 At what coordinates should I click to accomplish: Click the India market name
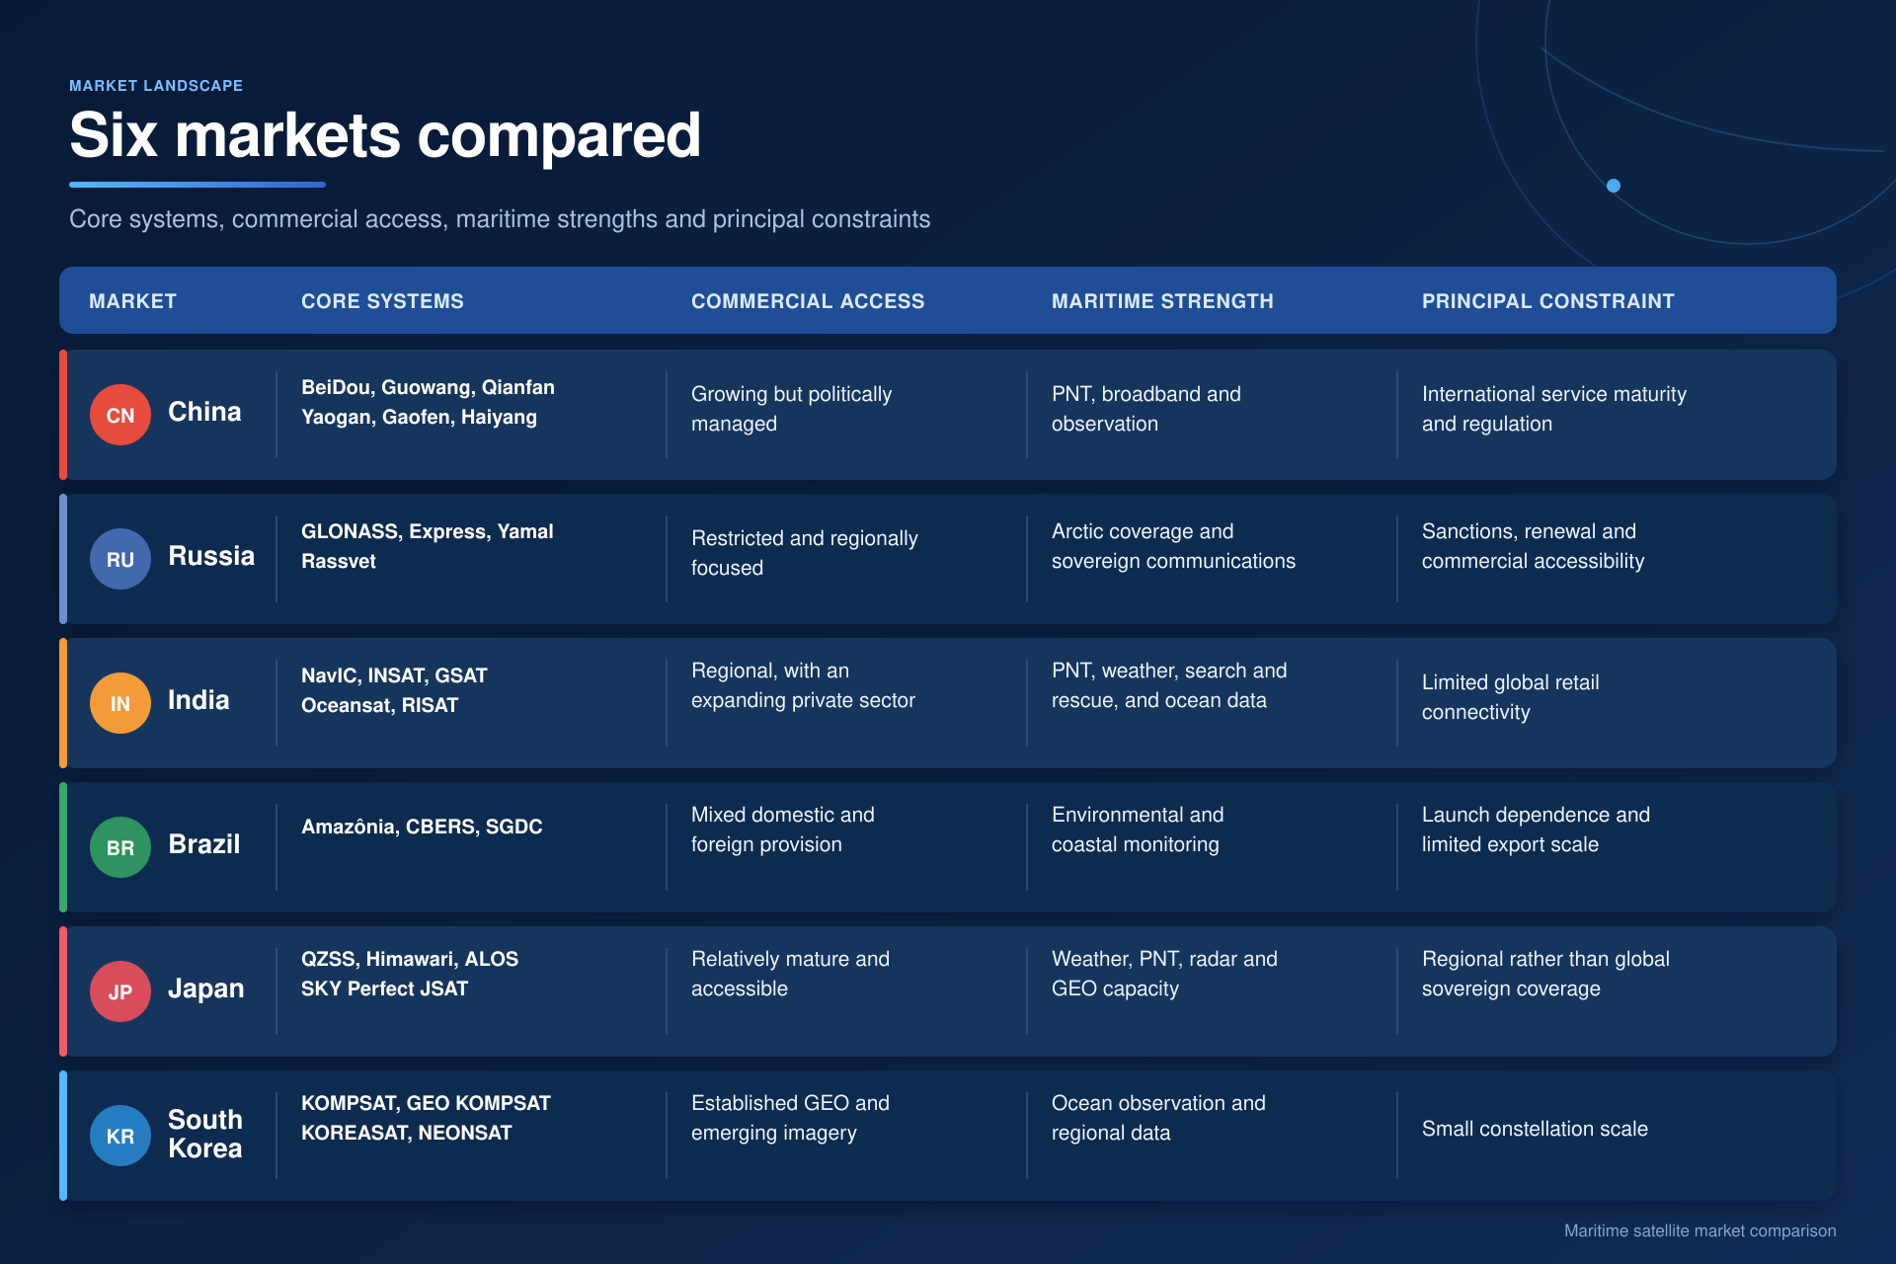198,700
